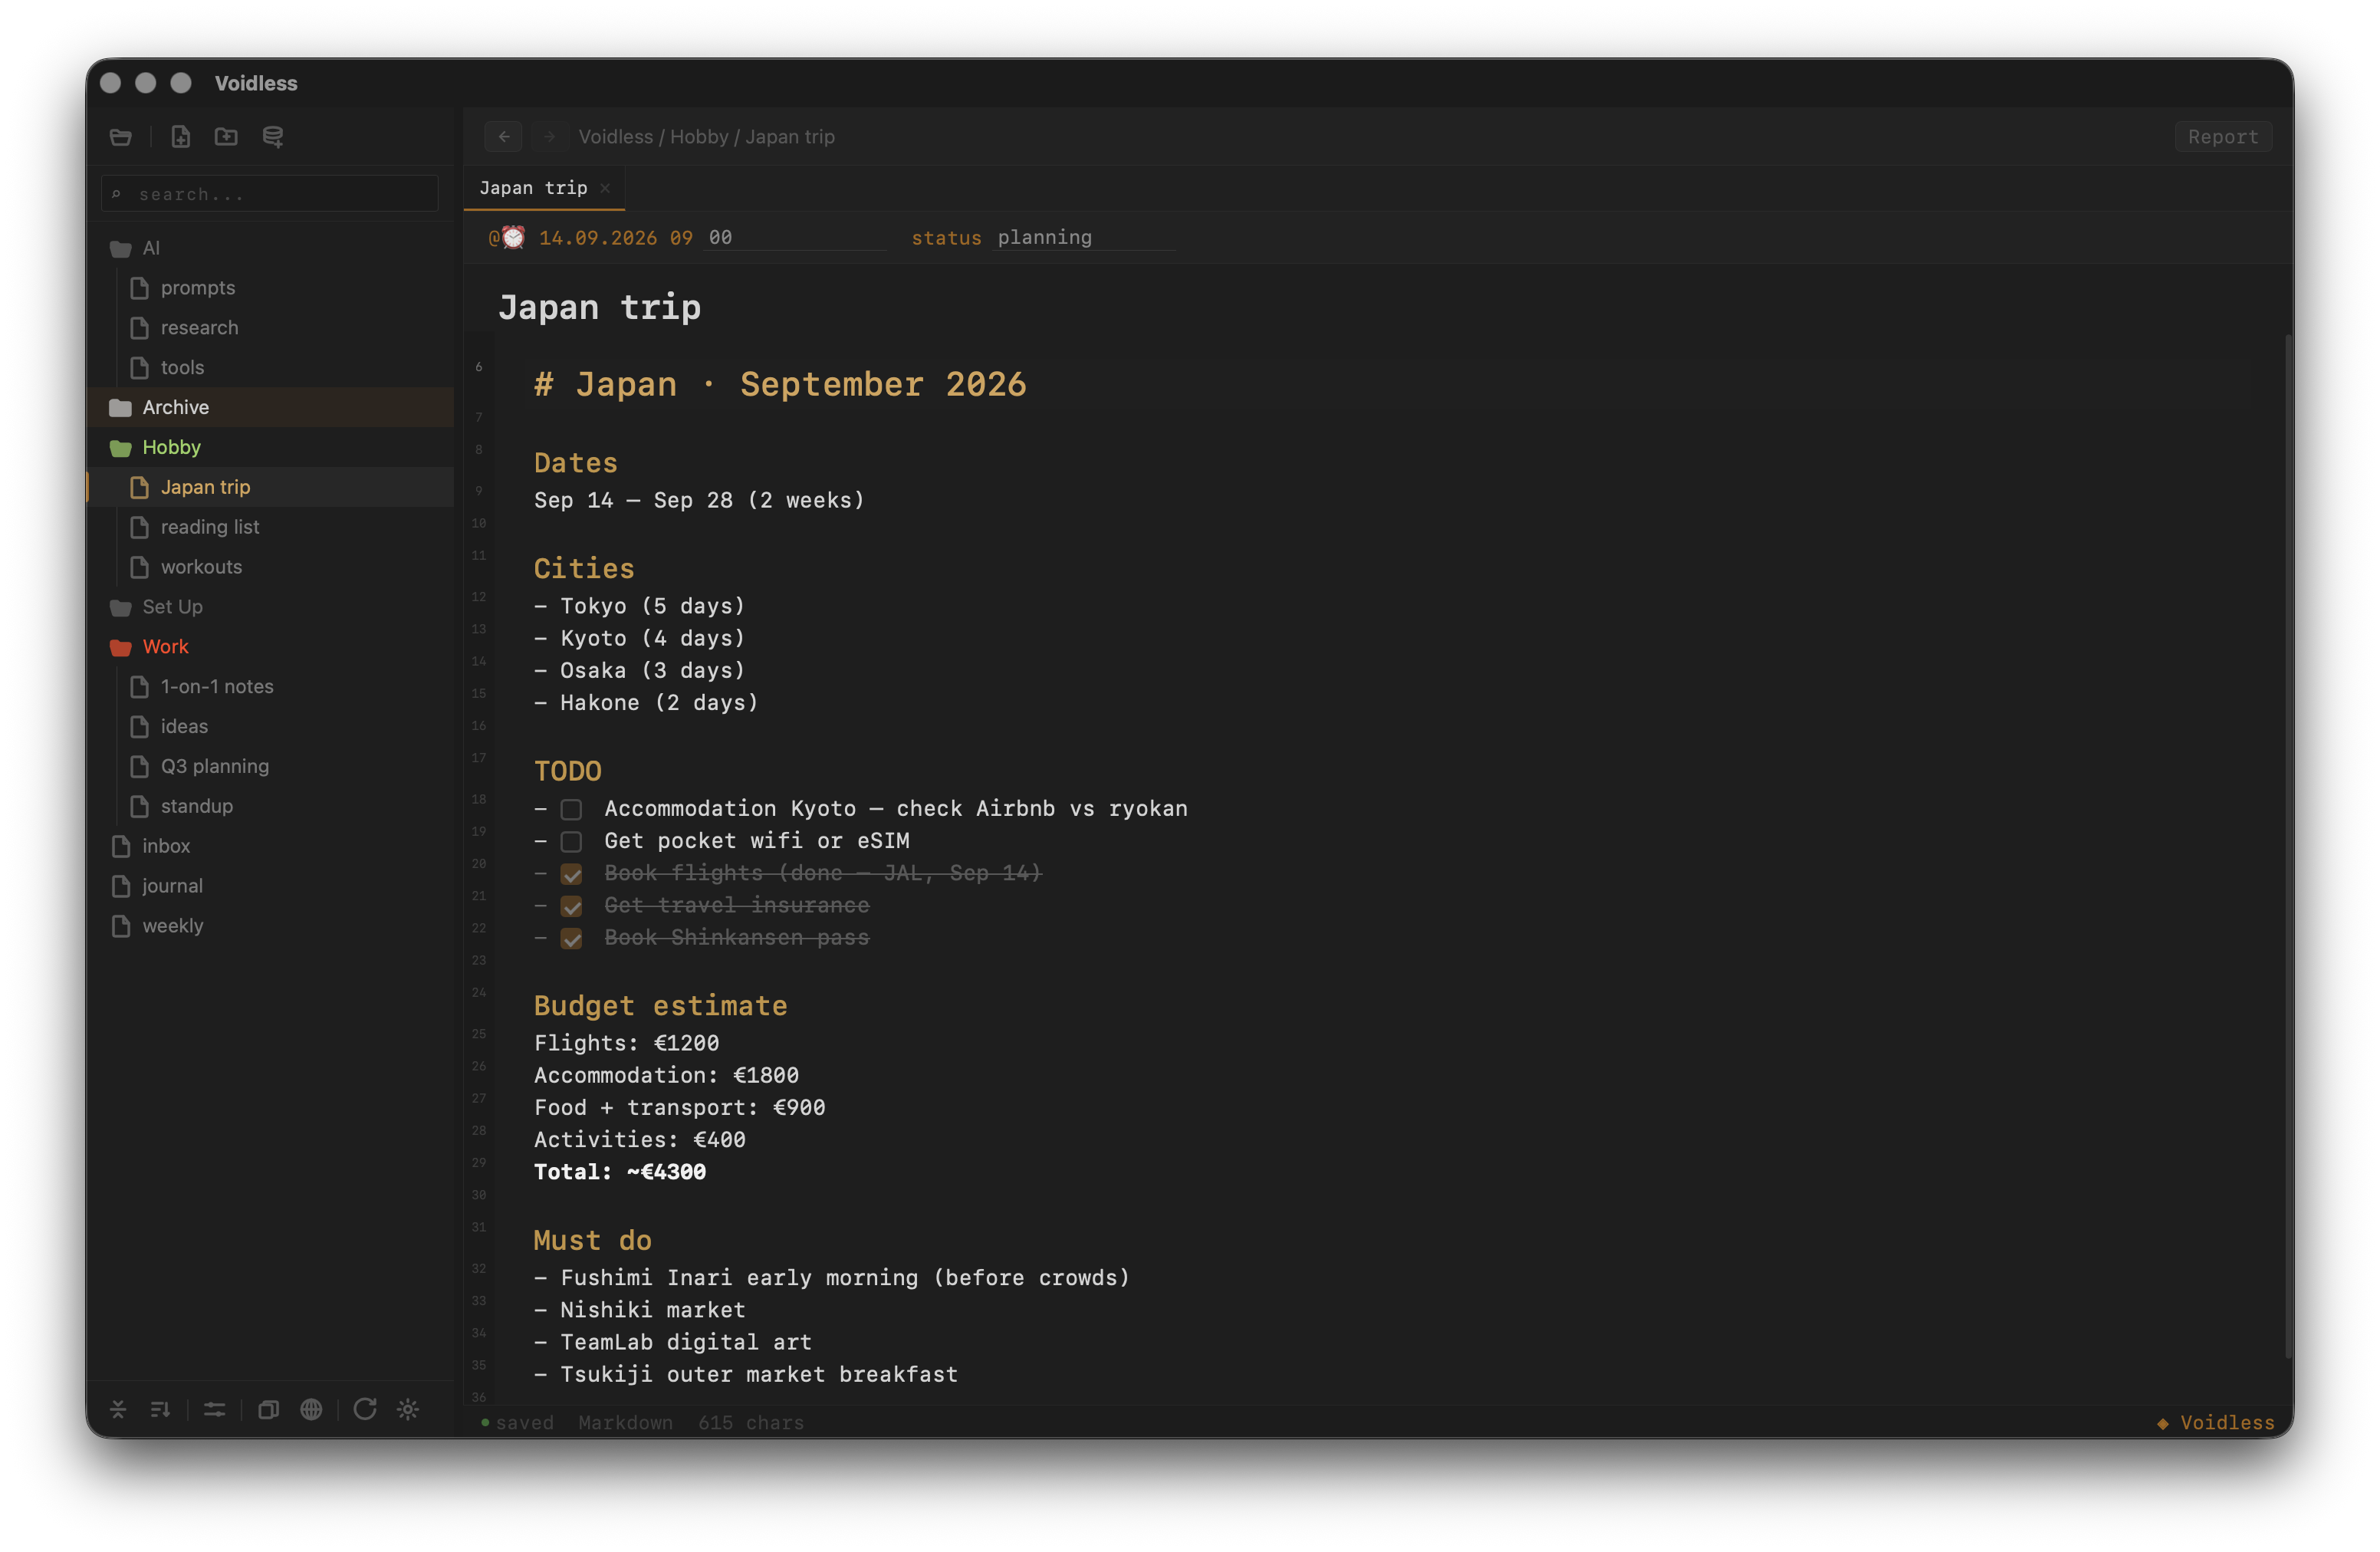Click the Total ~€4300 line
Image resolution: width=2380 pixels, height=1552 pixels.
tap(620, 1172)
